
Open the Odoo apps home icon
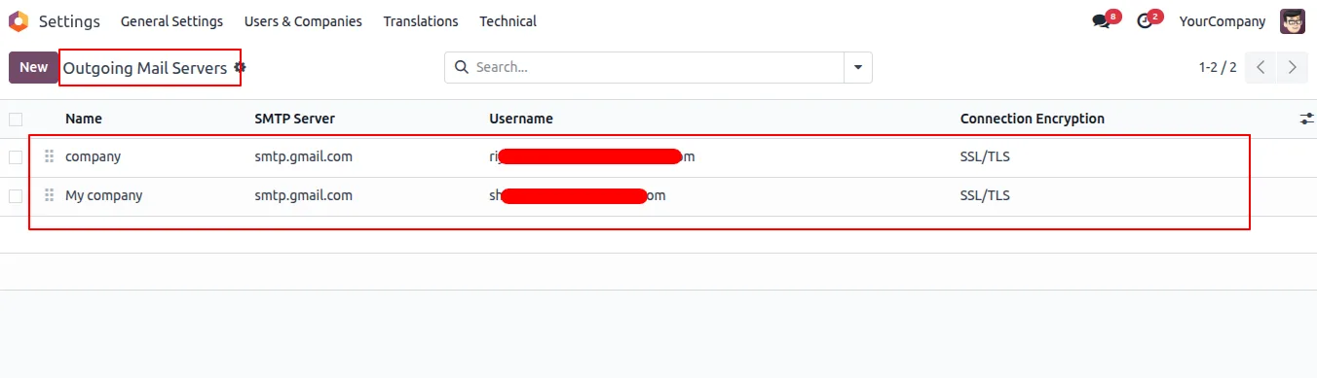click(x=18, y=21)
